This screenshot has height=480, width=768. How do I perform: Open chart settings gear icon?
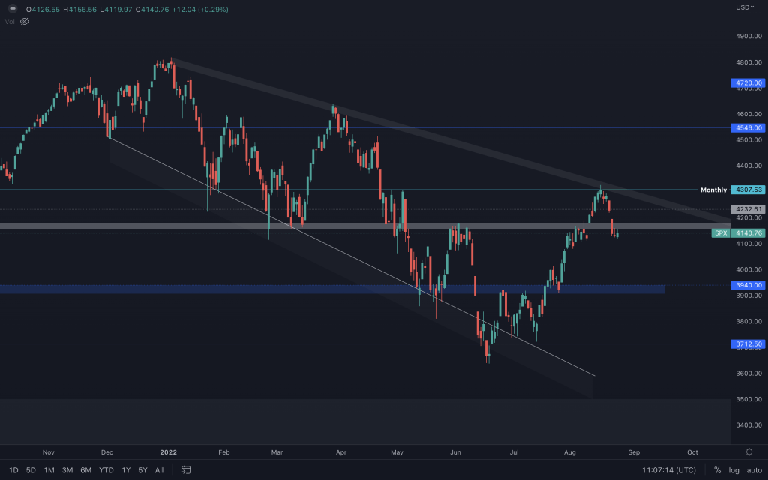point(748,451)
